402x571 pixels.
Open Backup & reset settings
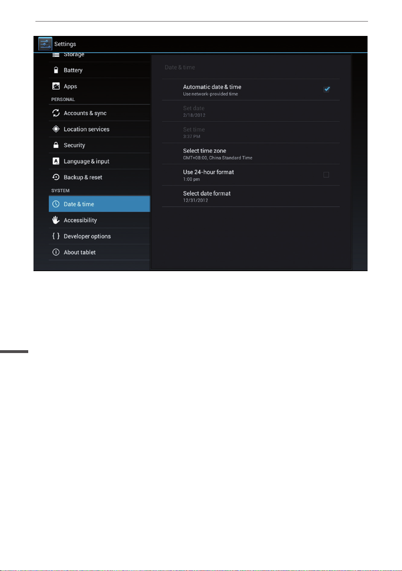pyautogui.click(x=100, y=177)
